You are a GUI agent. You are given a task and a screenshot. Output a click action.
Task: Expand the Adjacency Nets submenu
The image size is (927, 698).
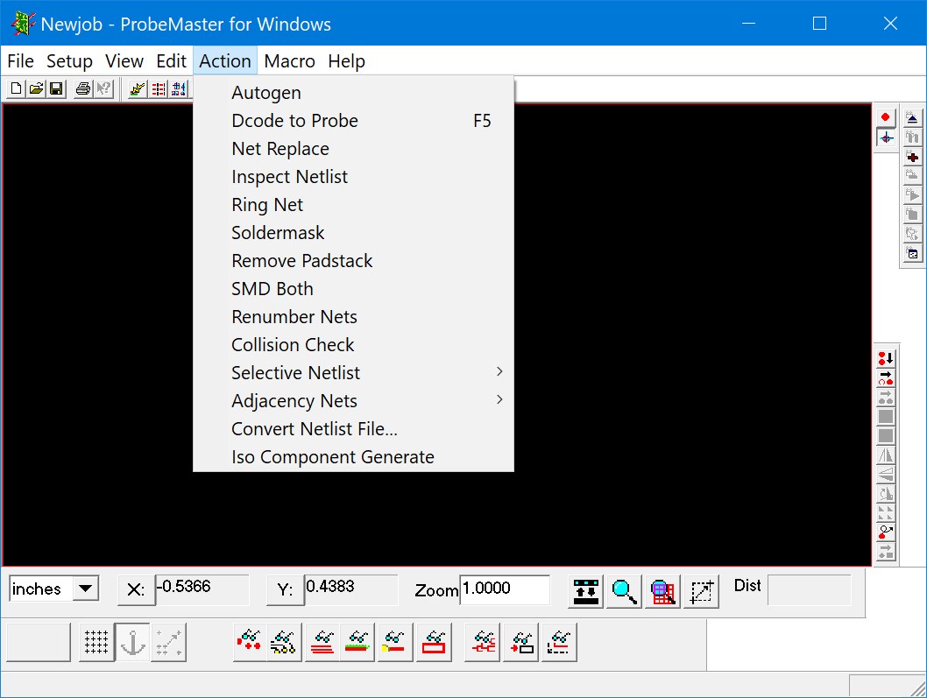(x=353, y=401)
